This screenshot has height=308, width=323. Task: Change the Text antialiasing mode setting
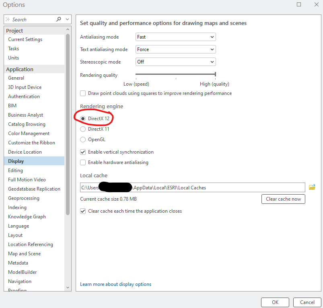(175, 49)
